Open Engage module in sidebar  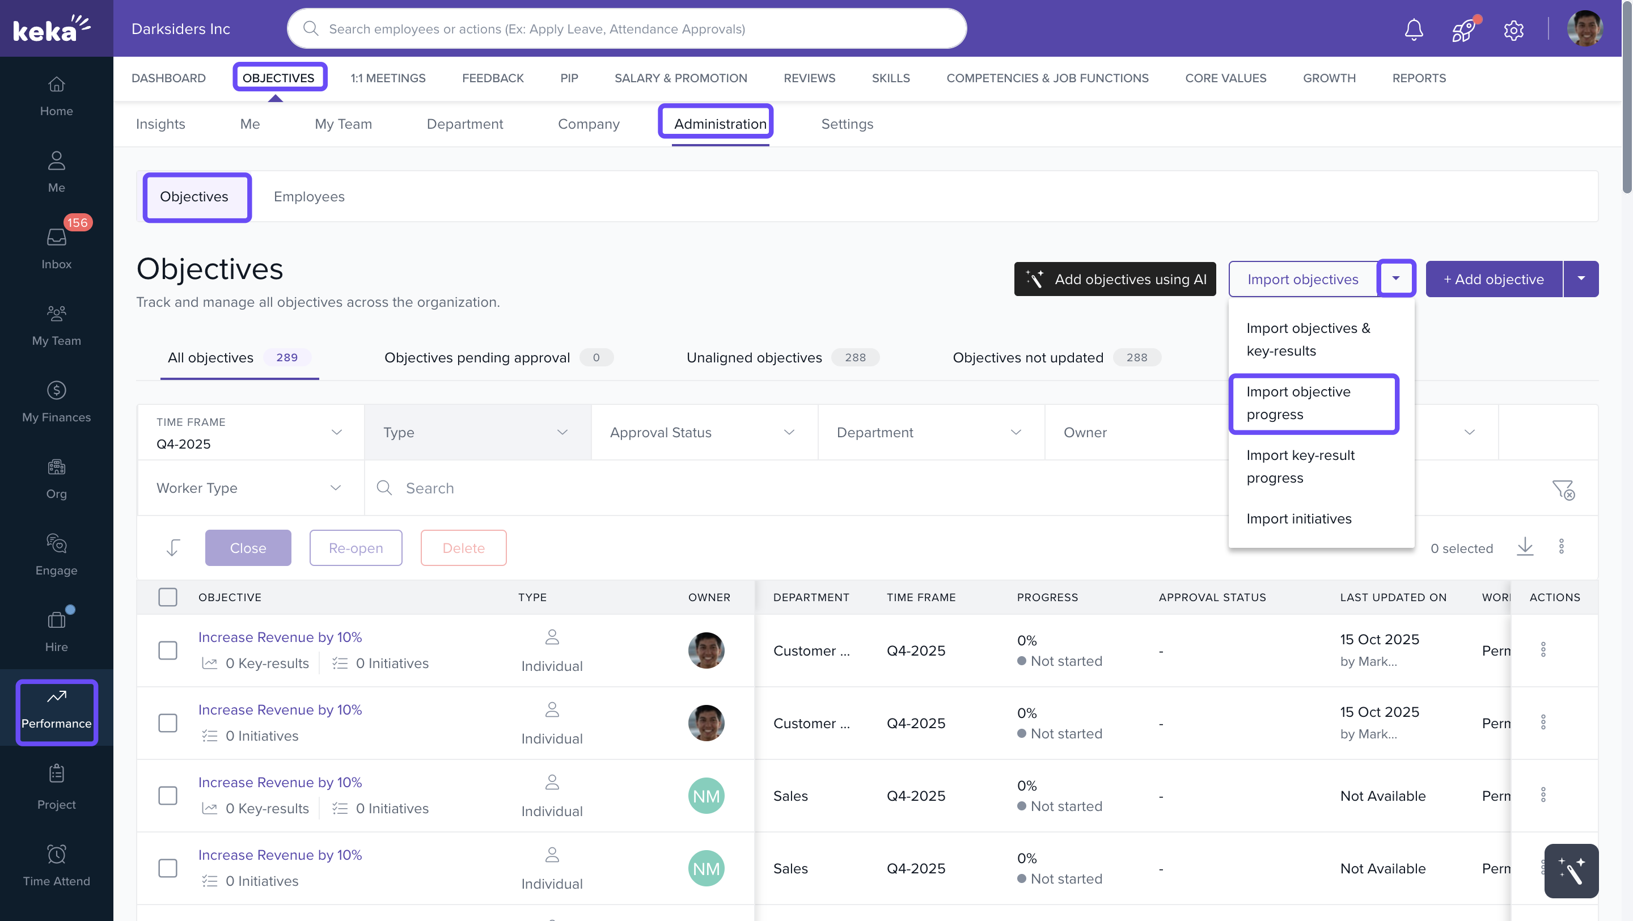click(x=57, y=554)
